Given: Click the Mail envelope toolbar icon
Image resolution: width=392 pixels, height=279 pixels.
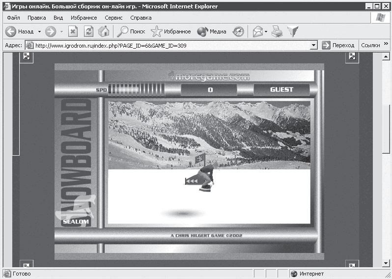Looking at the screenshot, I should click(x=257, y=31).
